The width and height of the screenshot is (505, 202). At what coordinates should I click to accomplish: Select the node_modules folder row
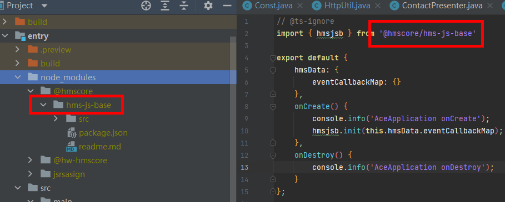click(x=118, y=77)
